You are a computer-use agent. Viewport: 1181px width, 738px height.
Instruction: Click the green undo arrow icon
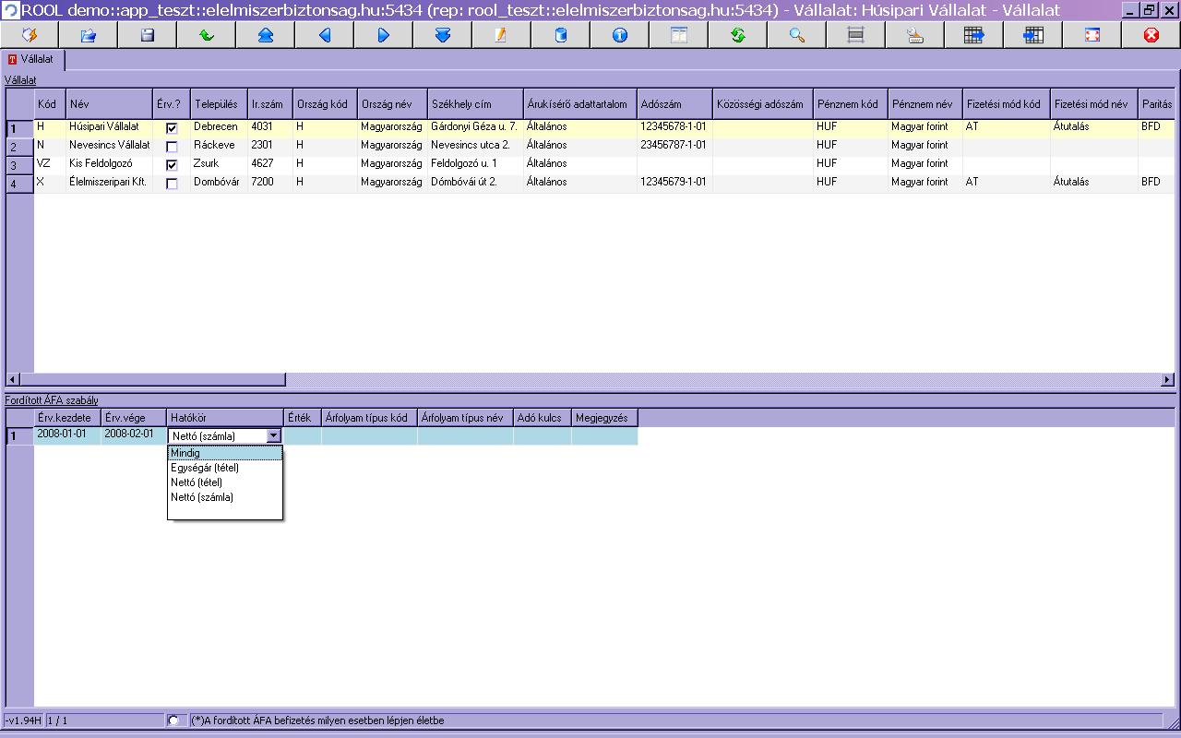pyautogui.click(x=207, y=35)
